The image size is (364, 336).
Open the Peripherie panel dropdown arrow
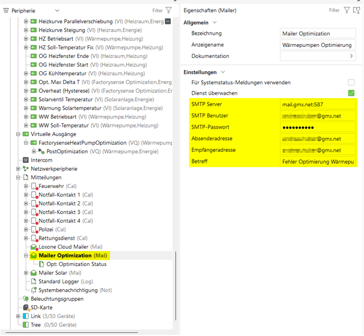click(x=57, y=11)
